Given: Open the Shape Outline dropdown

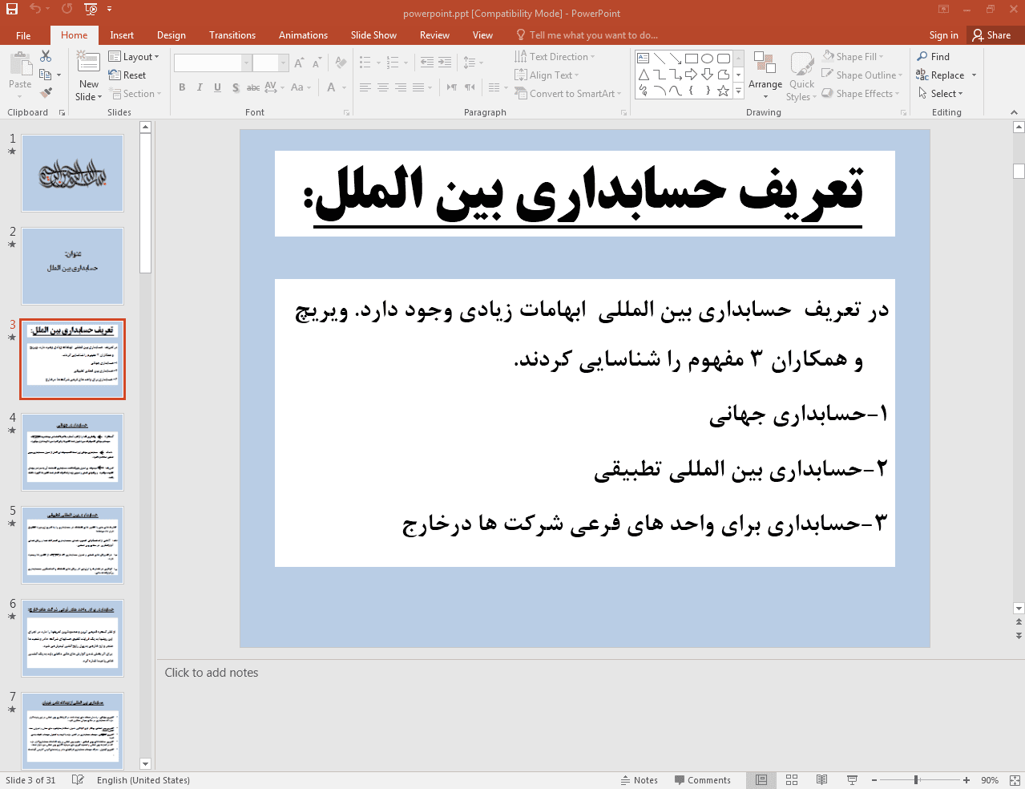Looking at the screenshot, I should [x=862, y=75].
